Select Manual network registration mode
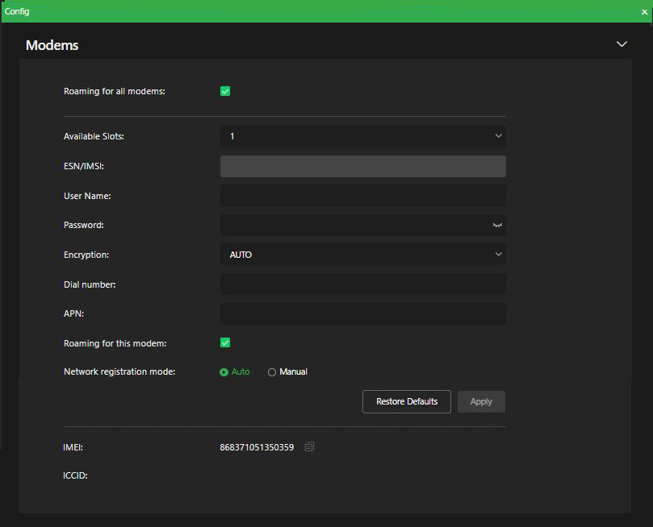The height and width of the screenshot is (527, 653). click(x=271, y=371)
